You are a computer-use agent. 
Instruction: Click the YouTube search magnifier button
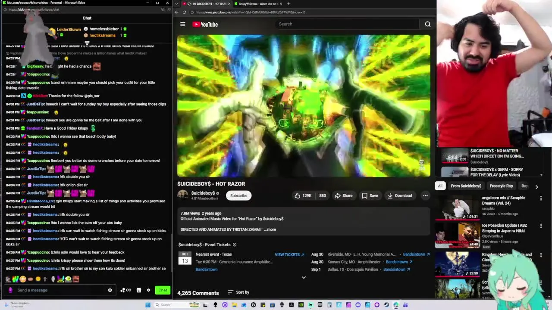click(x=428, y=24)
